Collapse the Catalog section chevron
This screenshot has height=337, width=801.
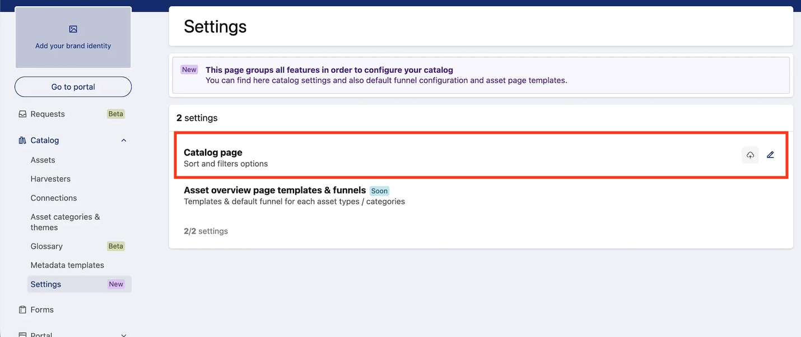[124, 141]
